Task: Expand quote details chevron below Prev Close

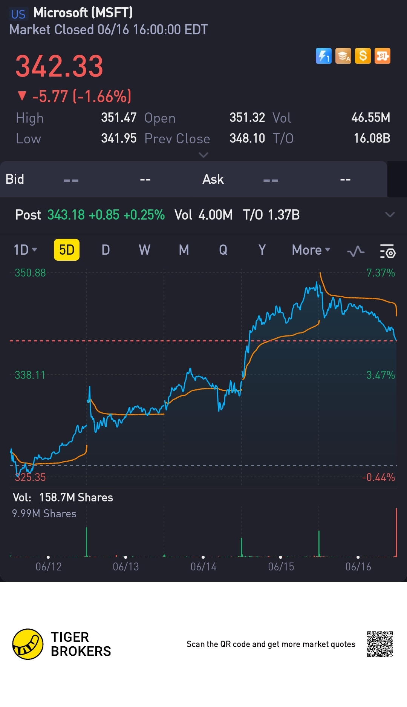Action: (x=203, y=155)
